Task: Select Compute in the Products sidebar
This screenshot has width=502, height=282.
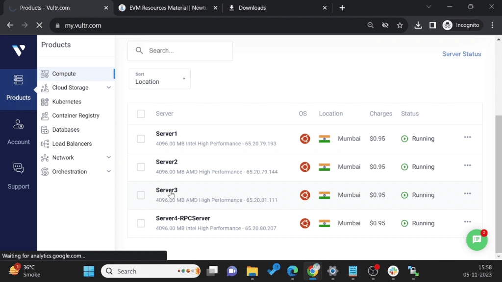Action: [63, 73]
